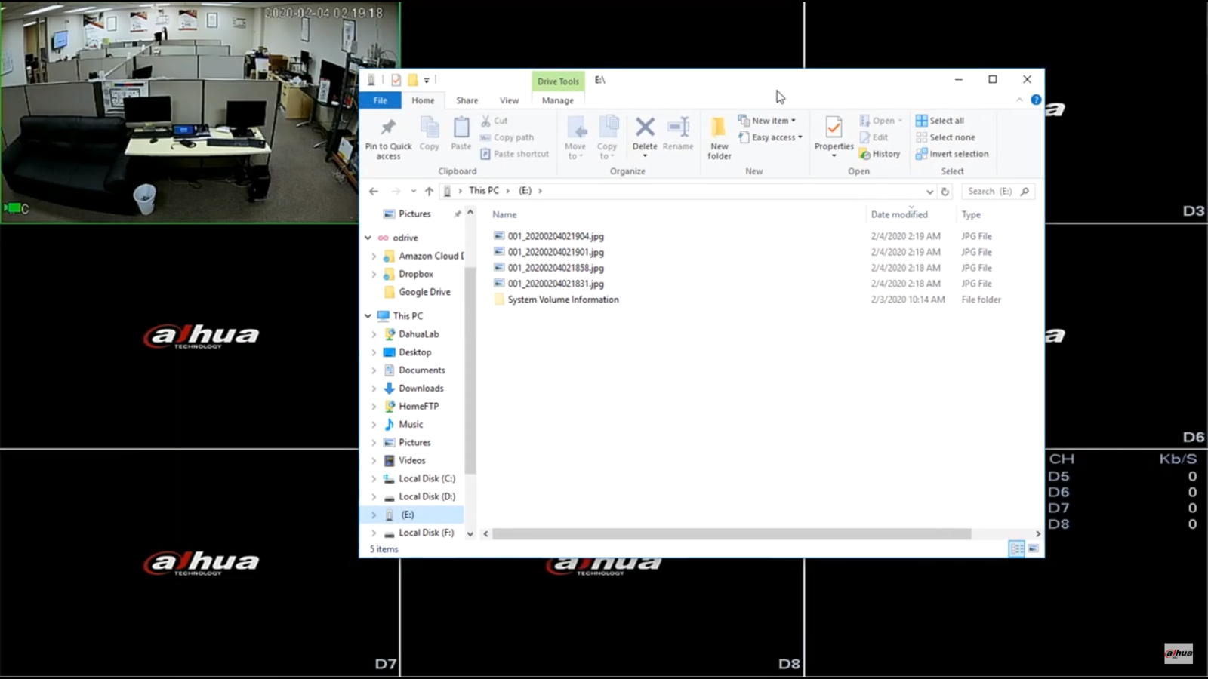The height and width of the screenshot is (679, 1208).
Task: Select file 001_20200204021858.jpg
Action: click(556, 268)
